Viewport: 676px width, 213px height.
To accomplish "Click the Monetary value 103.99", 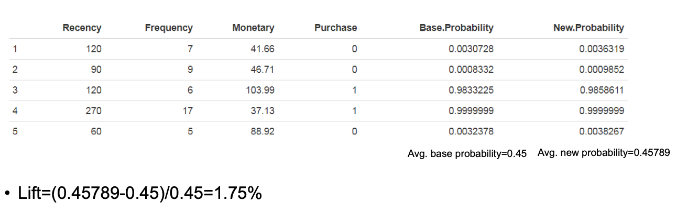I will click(x=260, y=91).
